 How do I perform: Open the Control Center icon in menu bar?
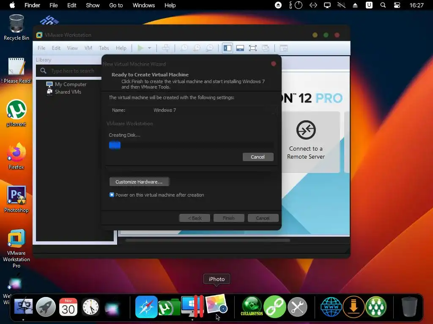click(397, 5)
